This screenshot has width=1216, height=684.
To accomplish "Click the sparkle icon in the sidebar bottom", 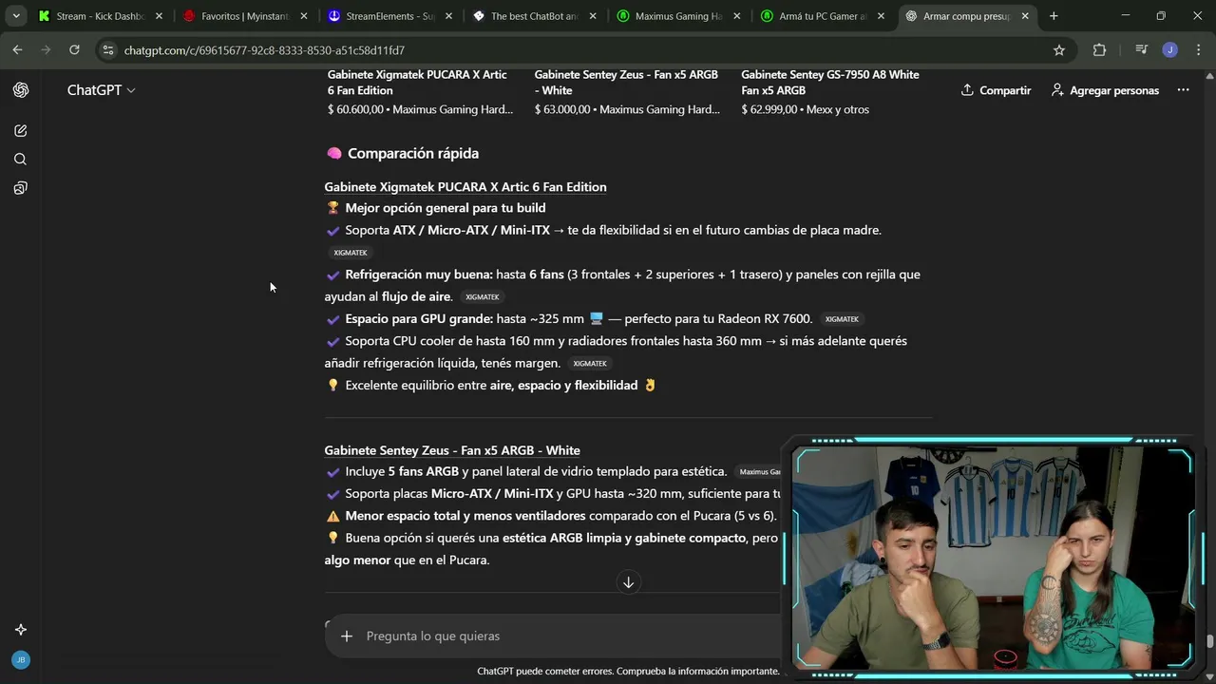I will tap(21, 630).
